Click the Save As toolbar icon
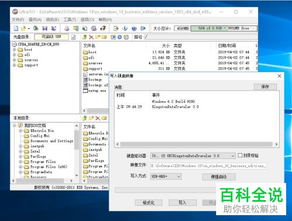The width and height of the screenshot is (292, 221). coord(54,29)
